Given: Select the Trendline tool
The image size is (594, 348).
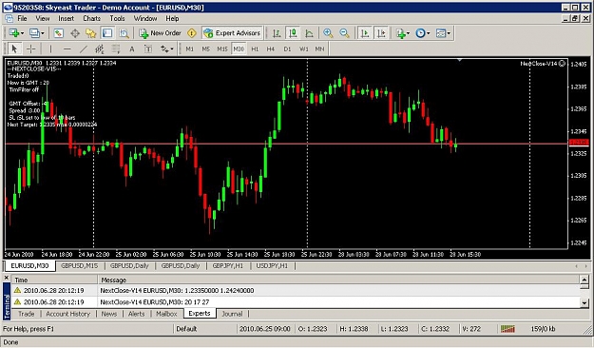Looking at the screenshot, I should coord(84,48).
